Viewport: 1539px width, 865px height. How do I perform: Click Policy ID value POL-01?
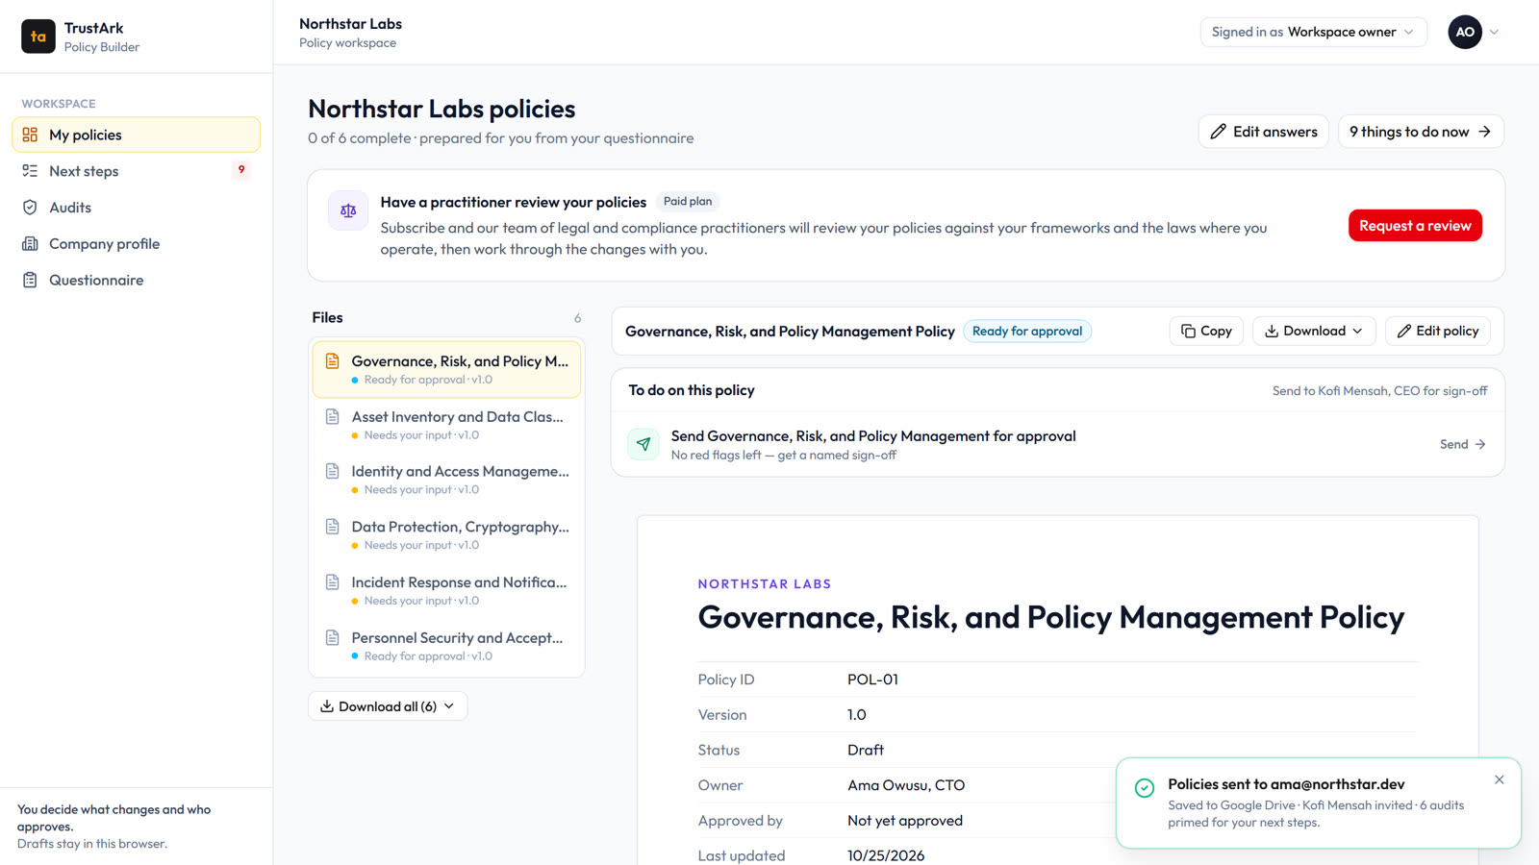[x=872, y=680]
